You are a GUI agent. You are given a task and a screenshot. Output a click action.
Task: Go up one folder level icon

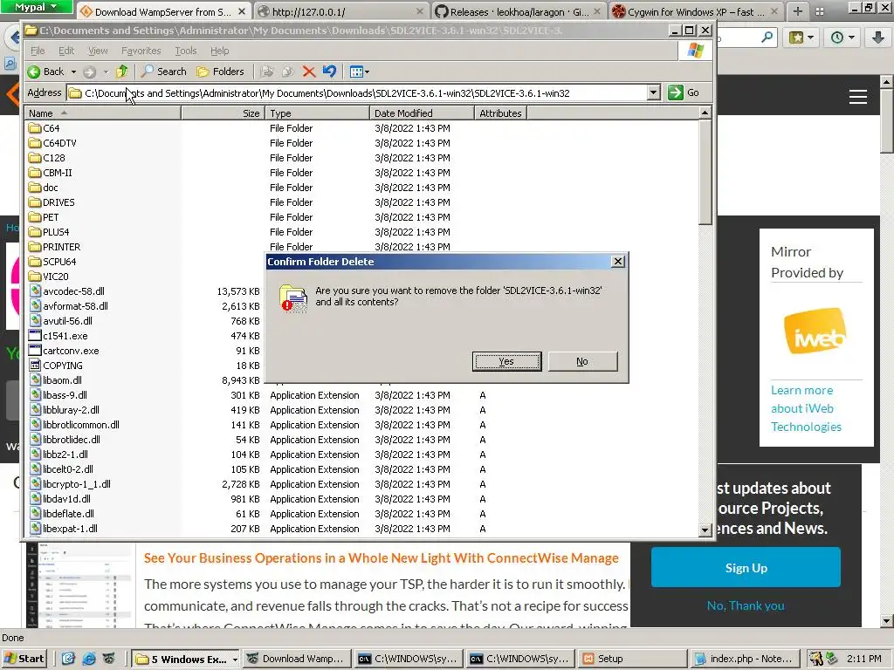tap(122, 72)
